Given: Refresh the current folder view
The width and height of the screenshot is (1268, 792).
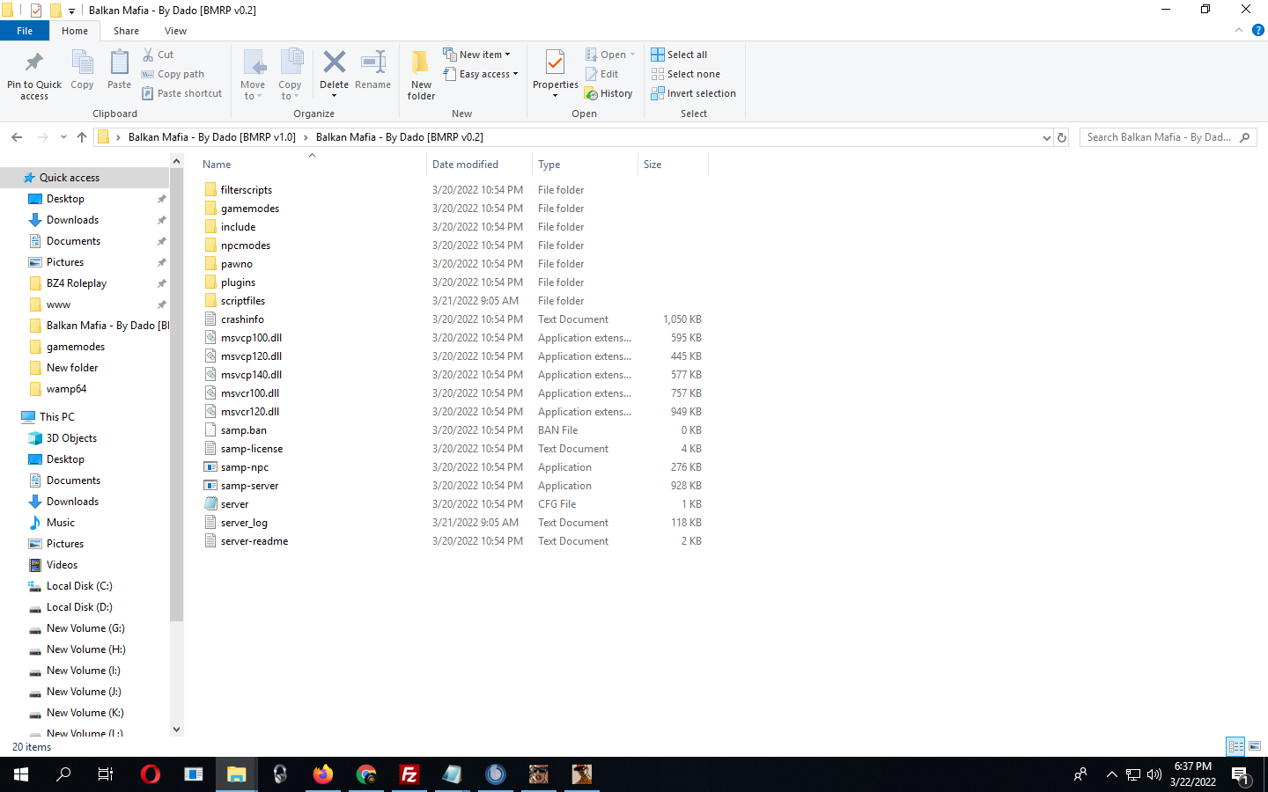Looking at the screenshot, I should 1062,137.
